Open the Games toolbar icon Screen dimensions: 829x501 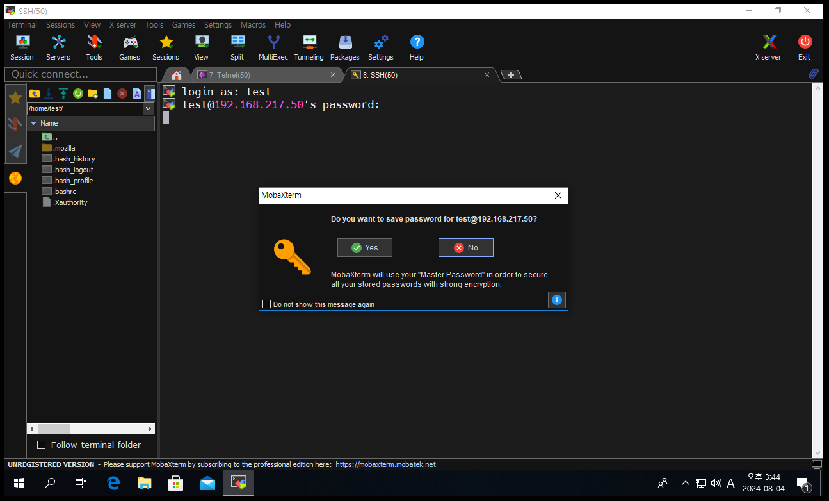pyautogui.click(x=130, y=48)
